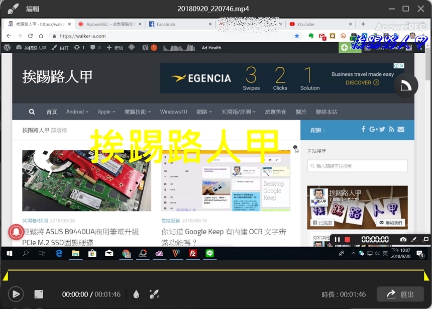Screen dimensions: 432x309
Task: Select the 挨踢路人甲 walker-a browser tab
Action: (39, 24)
